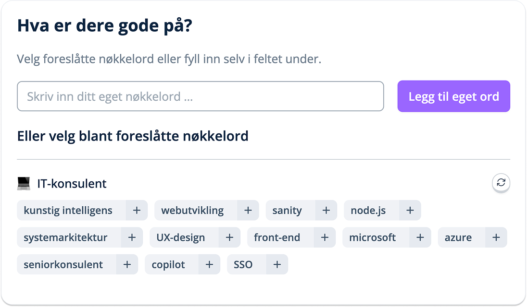Click the "IT-konsulent" category label
This screenshot has width=527, height=307.
point(72,183)
